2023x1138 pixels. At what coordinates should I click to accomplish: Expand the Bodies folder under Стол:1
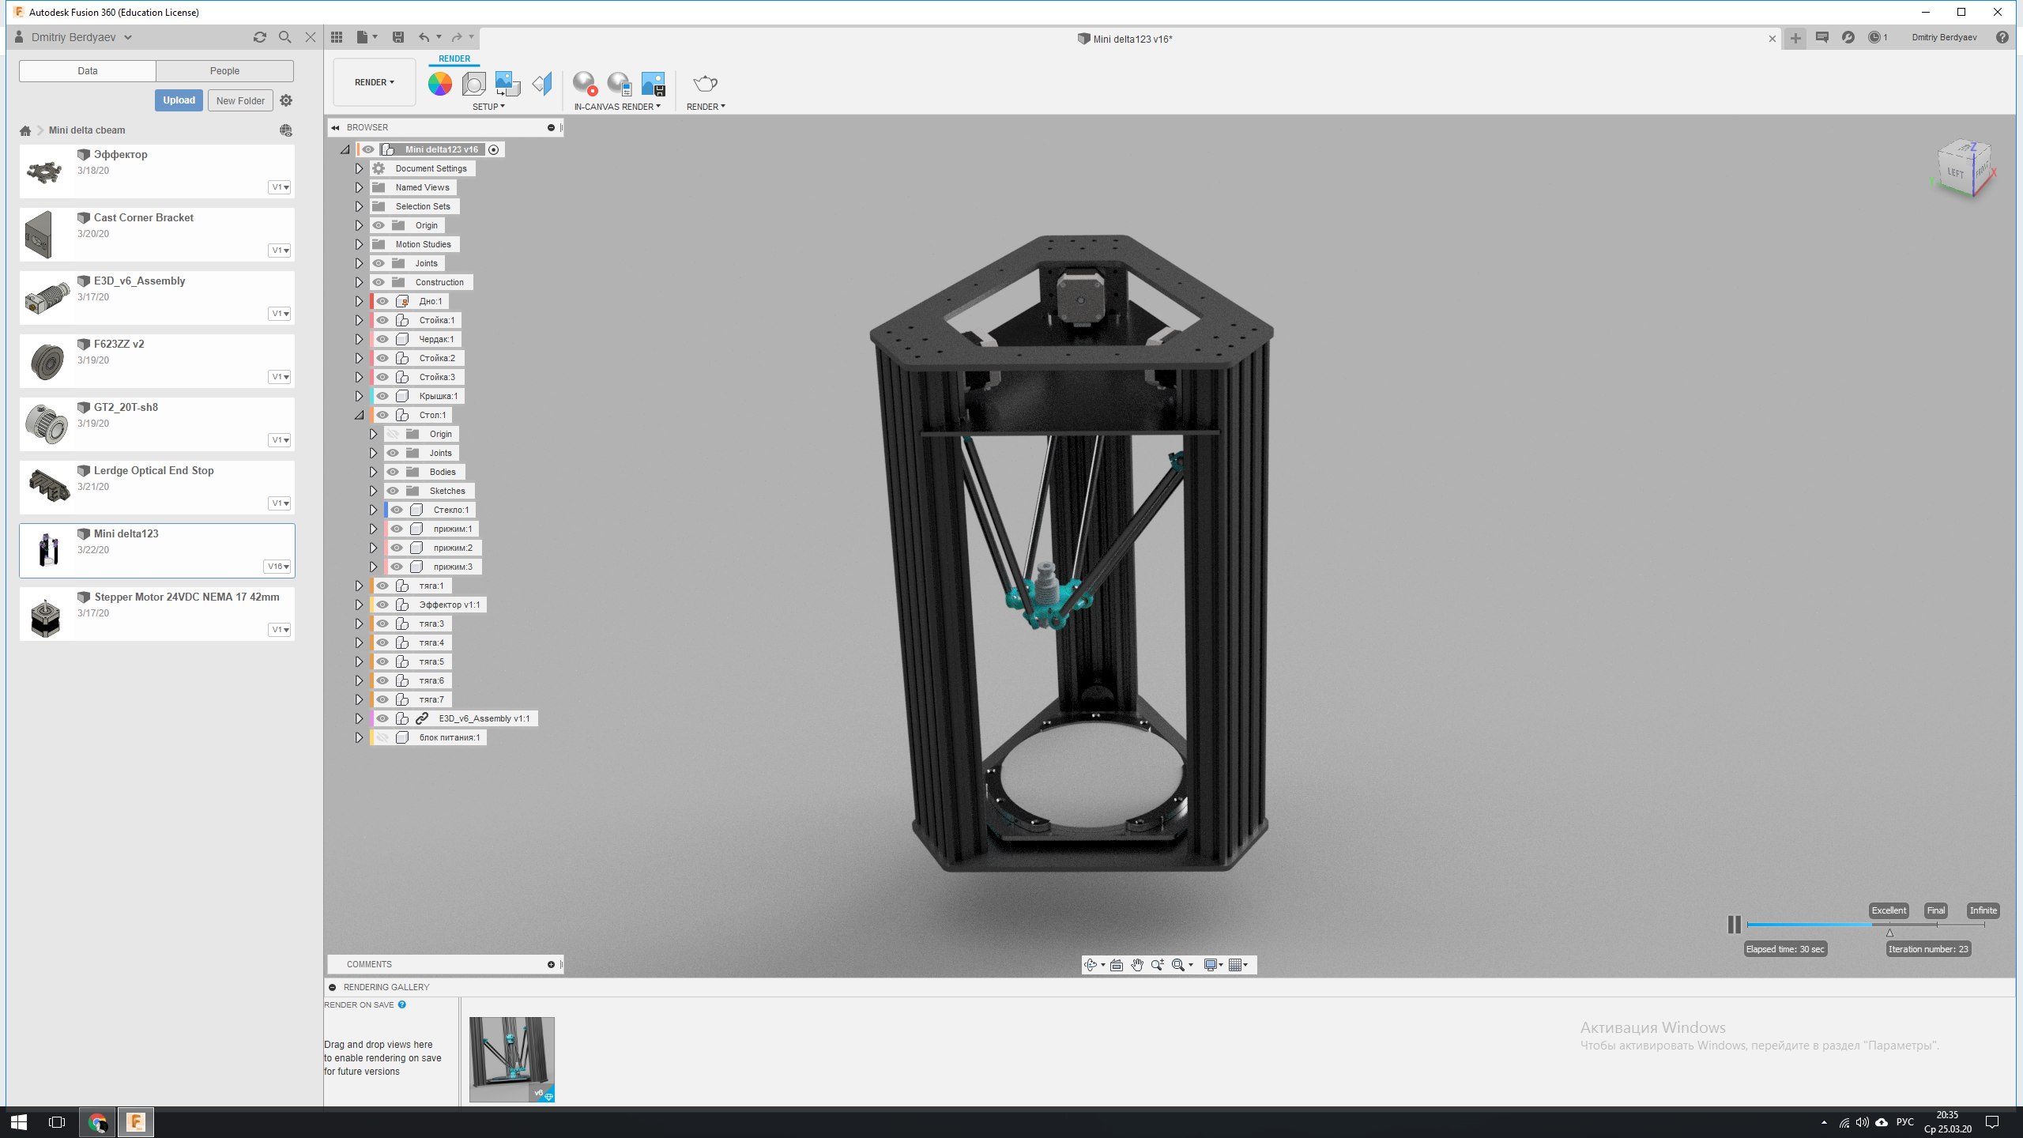373,472
